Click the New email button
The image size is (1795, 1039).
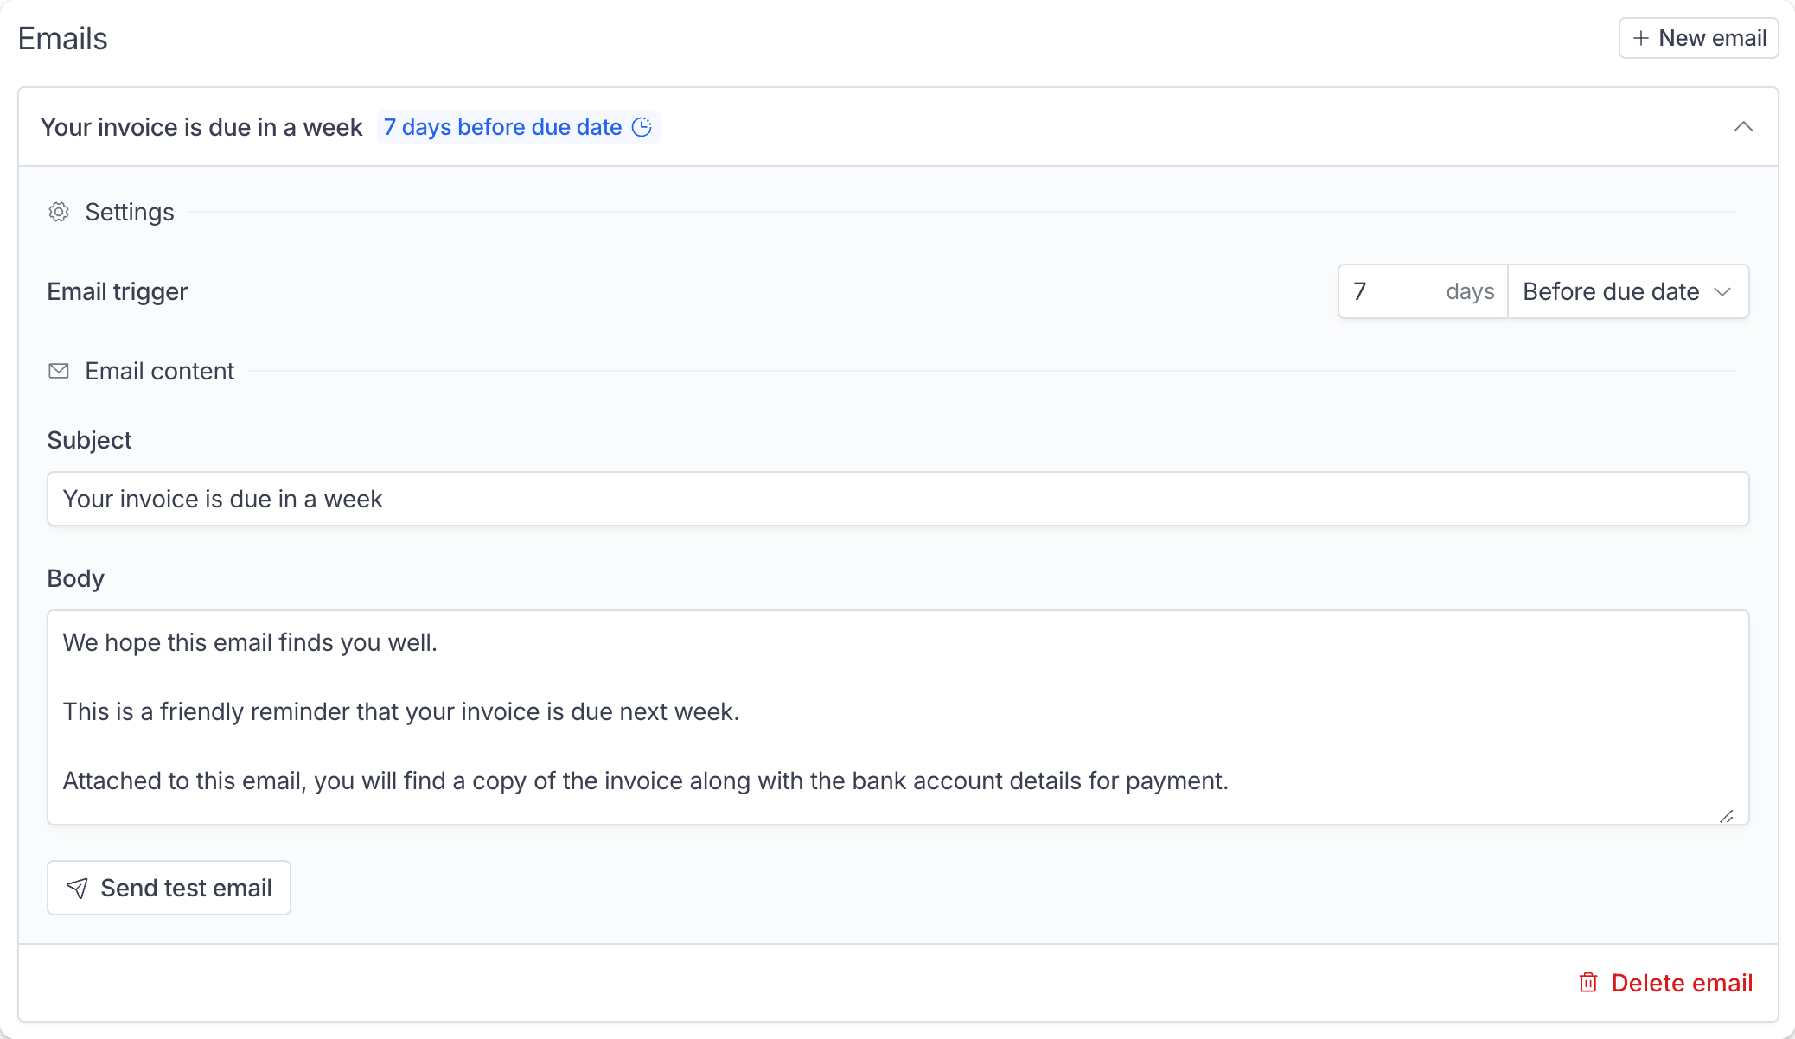click(x=1698, y=38)
